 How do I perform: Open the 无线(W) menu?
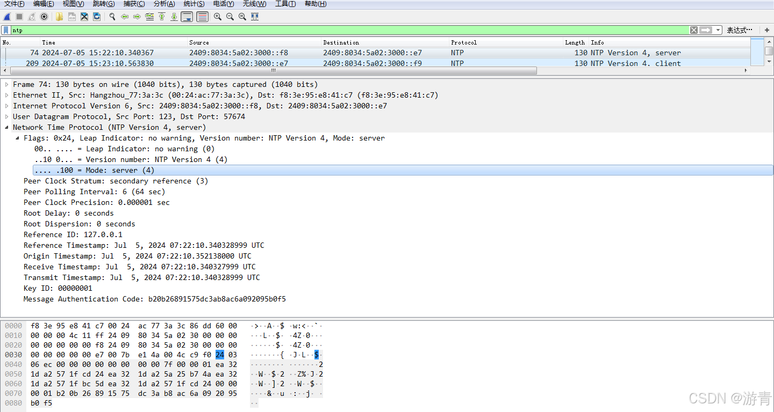[254, 4]
